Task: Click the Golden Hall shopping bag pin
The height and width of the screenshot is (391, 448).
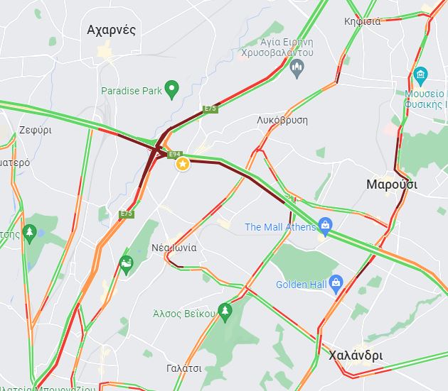Action: (336, 284)
